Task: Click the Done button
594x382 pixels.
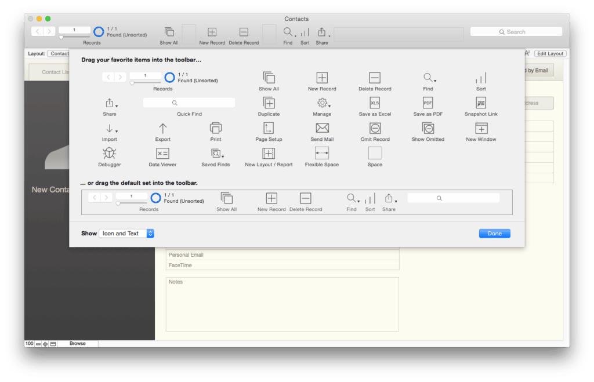Action: (x=494, y=234)
